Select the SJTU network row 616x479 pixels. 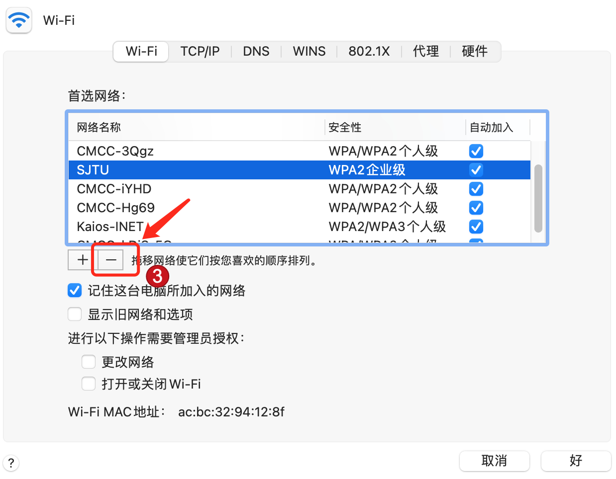pyautogui.click(x=300, y=170)
